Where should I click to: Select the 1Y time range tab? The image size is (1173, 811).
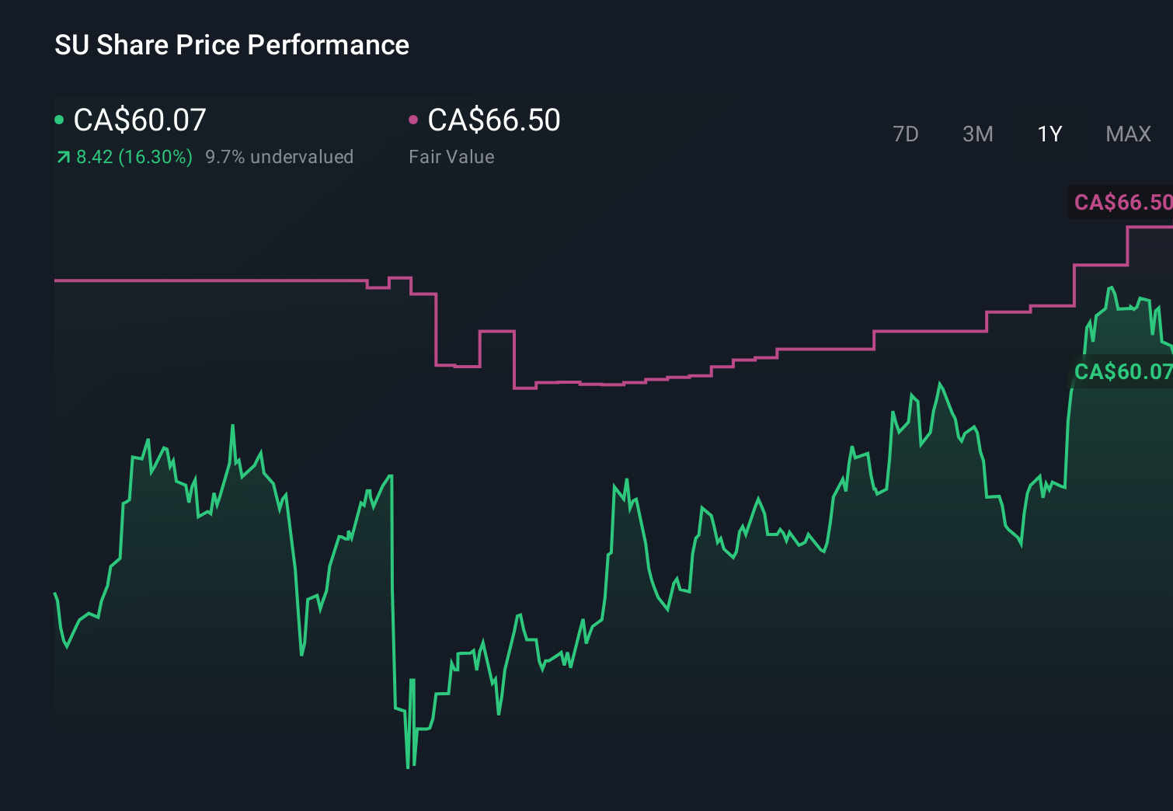point(1049,134)
